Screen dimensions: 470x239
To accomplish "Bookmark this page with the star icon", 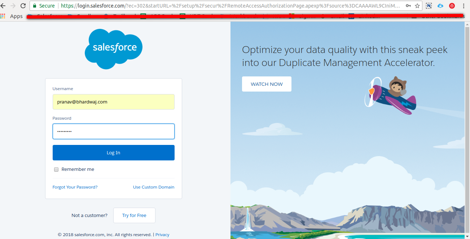I will [x=417, y=6].
